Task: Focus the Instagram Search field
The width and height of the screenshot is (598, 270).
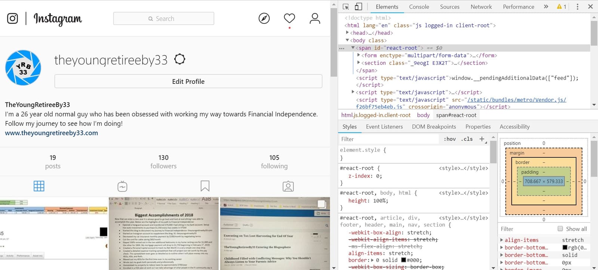Action: coord(164,18)
